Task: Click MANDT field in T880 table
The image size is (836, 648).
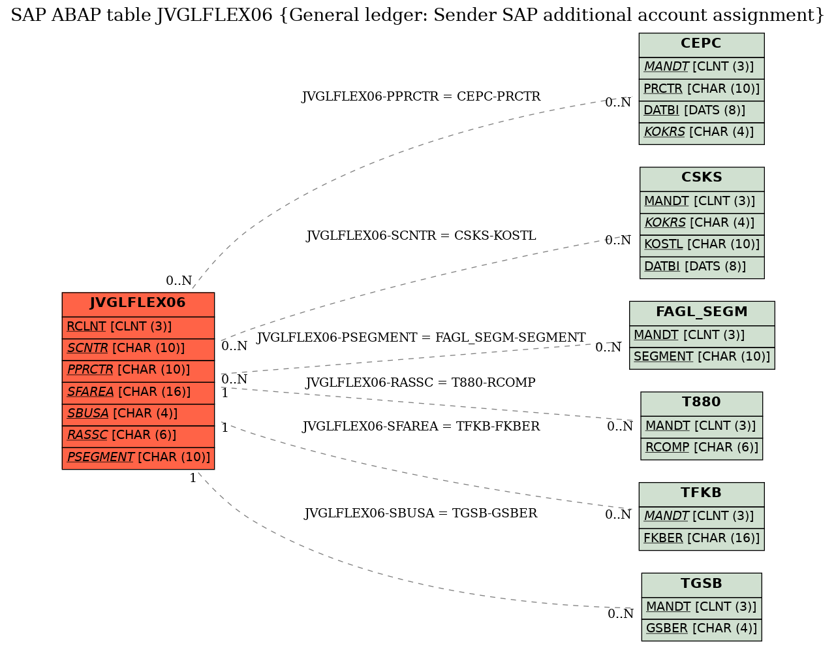Action: tap(702, 427)
